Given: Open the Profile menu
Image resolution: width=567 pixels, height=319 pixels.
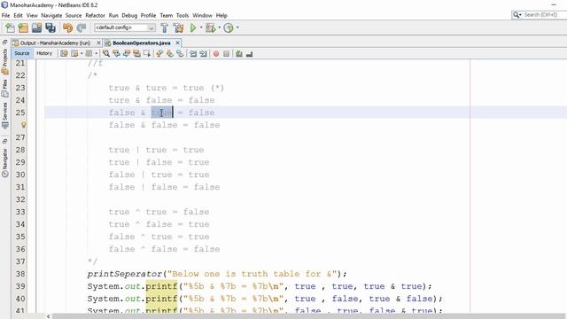Looking at the screenshot, I should [x=148, y=15].
